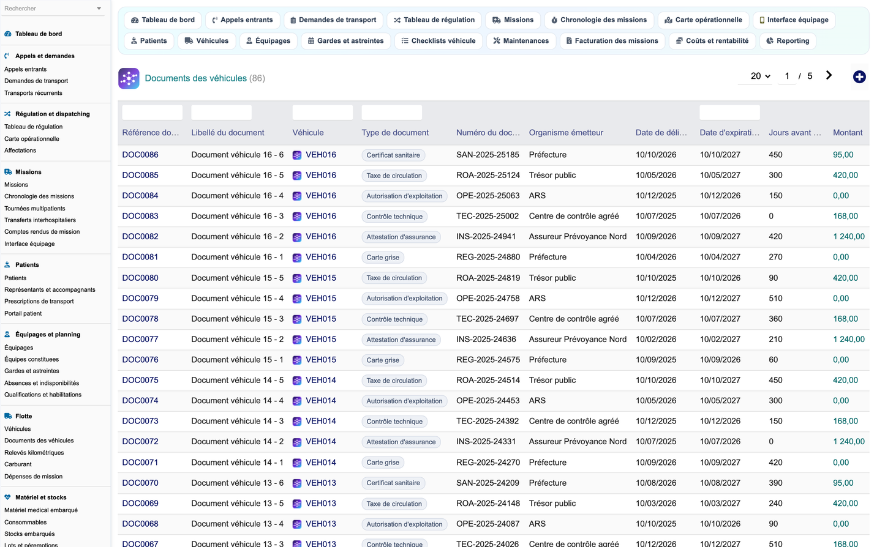This screenshot has height=547, width=885.
Task: Click Régulation et dispatching shuffle icon
Action: tap(8, 114)
